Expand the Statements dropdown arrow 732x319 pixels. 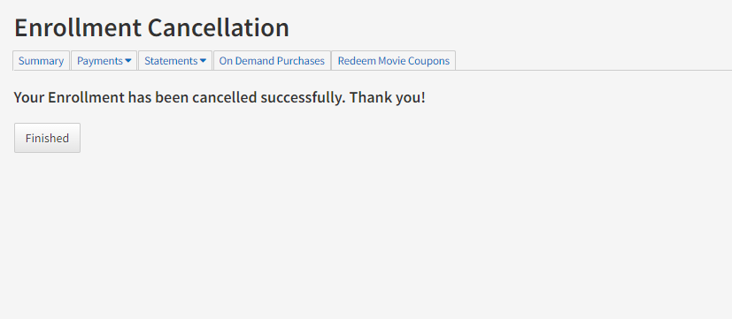coord(203,61)
